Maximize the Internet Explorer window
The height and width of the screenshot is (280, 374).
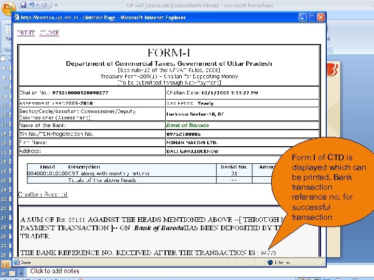[x=312, y=18]
